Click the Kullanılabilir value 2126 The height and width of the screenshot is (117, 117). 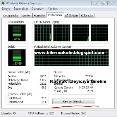(43, 84)
